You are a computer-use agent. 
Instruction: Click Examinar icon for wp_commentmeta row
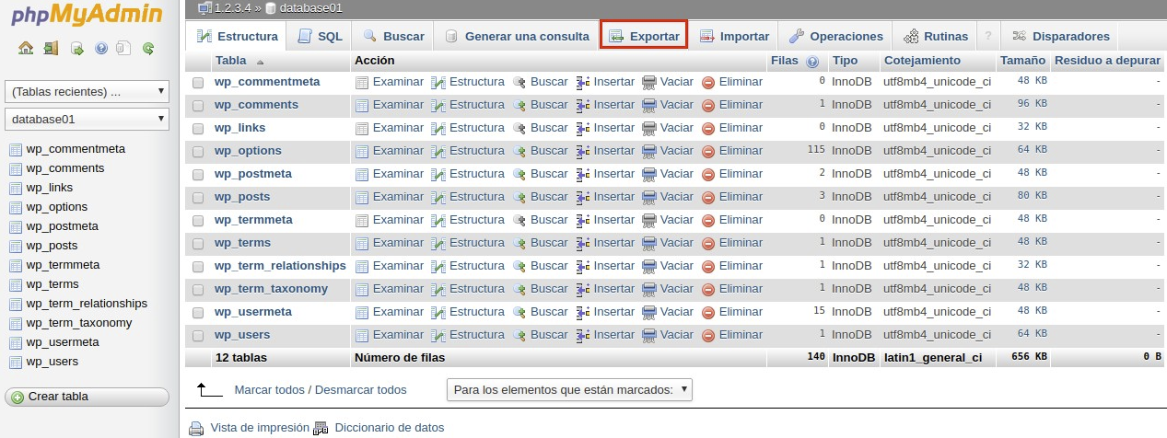(x=362, y=82)
